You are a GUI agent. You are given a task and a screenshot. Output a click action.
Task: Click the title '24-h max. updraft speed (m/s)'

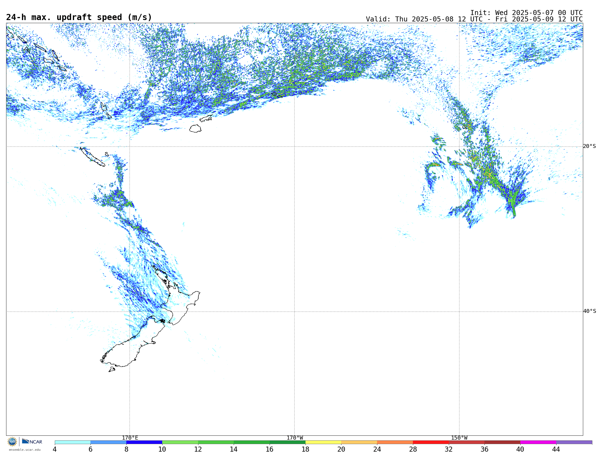pyautogui.click(x=79, y=17)
